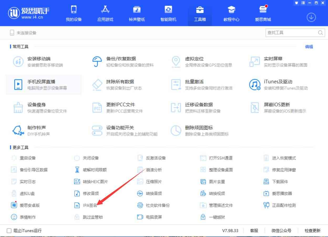
Task: Open 转换视频 tool
Action: click(x=213, y=193)
